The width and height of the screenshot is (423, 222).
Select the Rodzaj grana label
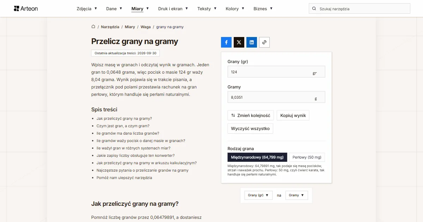pyautogui.click(x=241, y=149)
